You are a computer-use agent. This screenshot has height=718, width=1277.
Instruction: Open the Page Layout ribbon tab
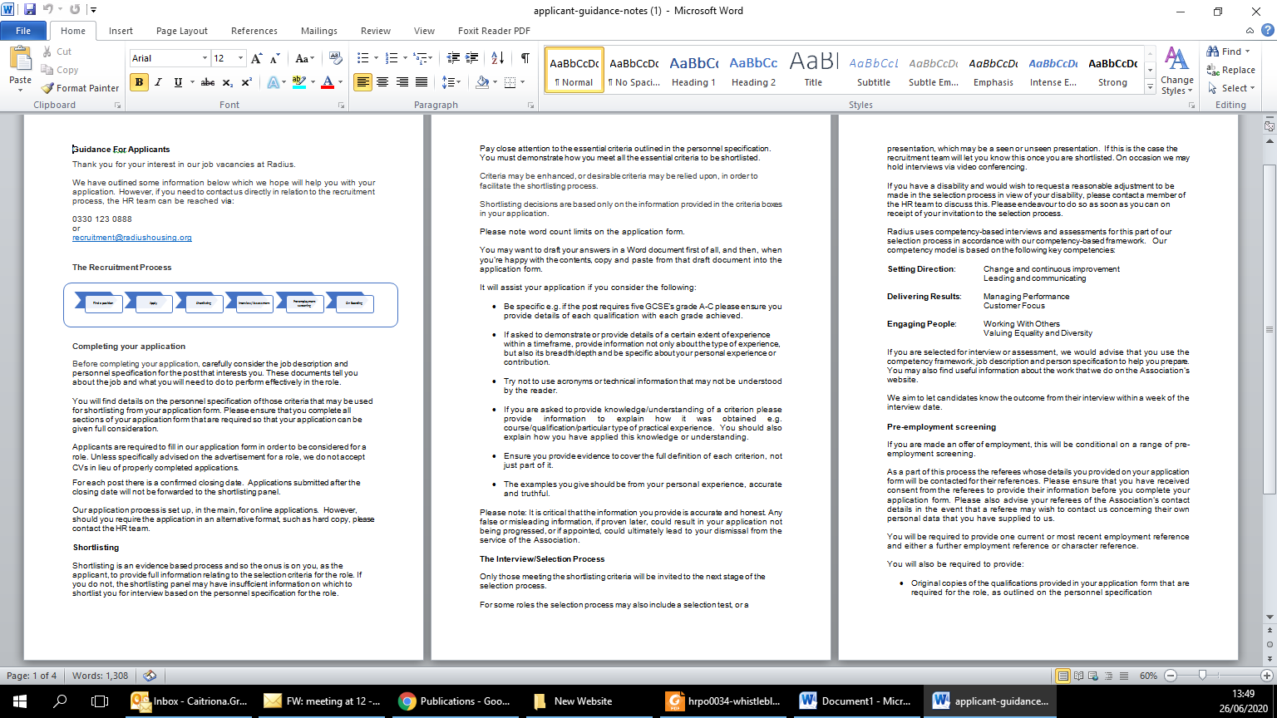(x=181, y=31)
